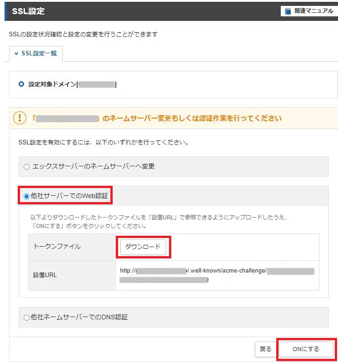Select 他社サーバーでのWeb認証 radio option
338x362 pixels.
click(26, 196)
